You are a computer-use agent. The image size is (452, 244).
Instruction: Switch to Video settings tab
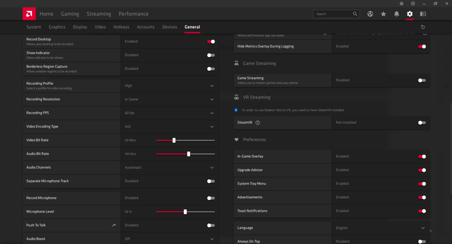[100, 27]
